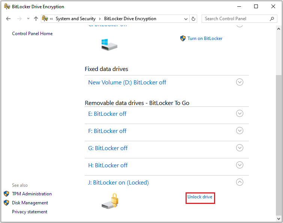Open TPM Administration
283x223 pixels.
[32, 194]
